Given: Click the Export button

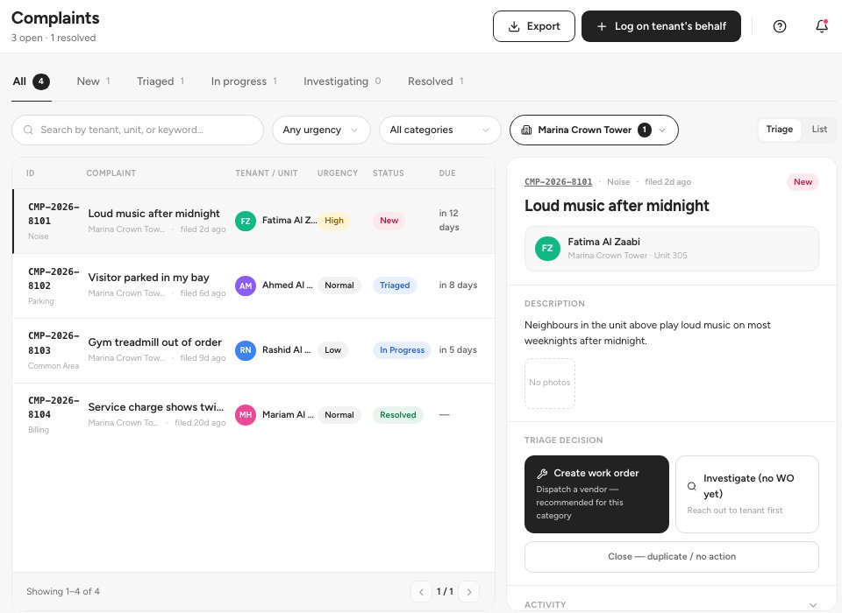Looking at the screenshot, I should (x=534, y=26).
